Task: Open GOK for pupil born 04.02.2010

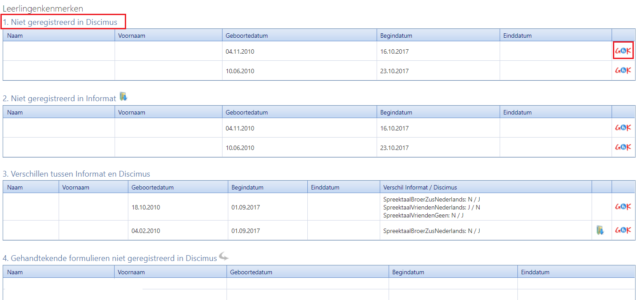Action: [623, 230]
